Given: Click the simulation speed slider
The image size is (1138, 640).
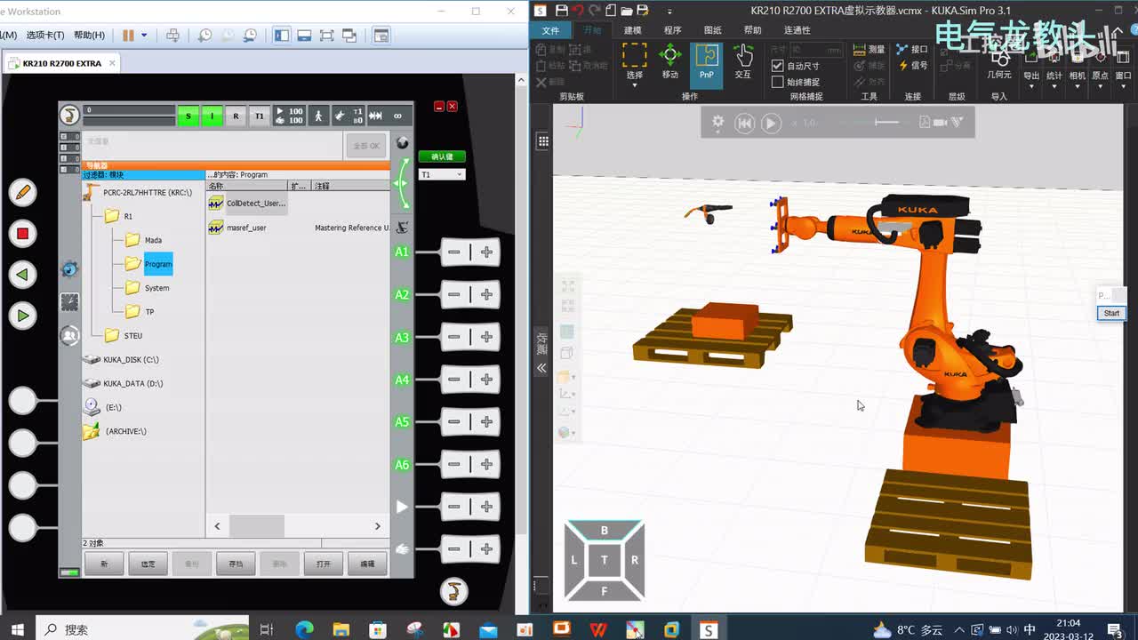Looking at the screenshot, I should tap(886, 122).
